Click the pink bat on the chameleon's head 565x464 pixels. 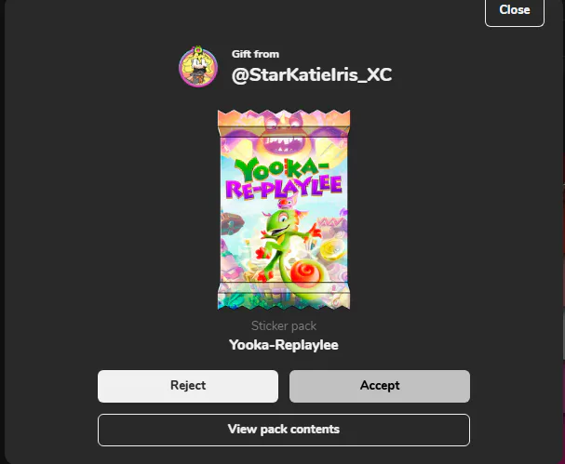tap(287, 203)
